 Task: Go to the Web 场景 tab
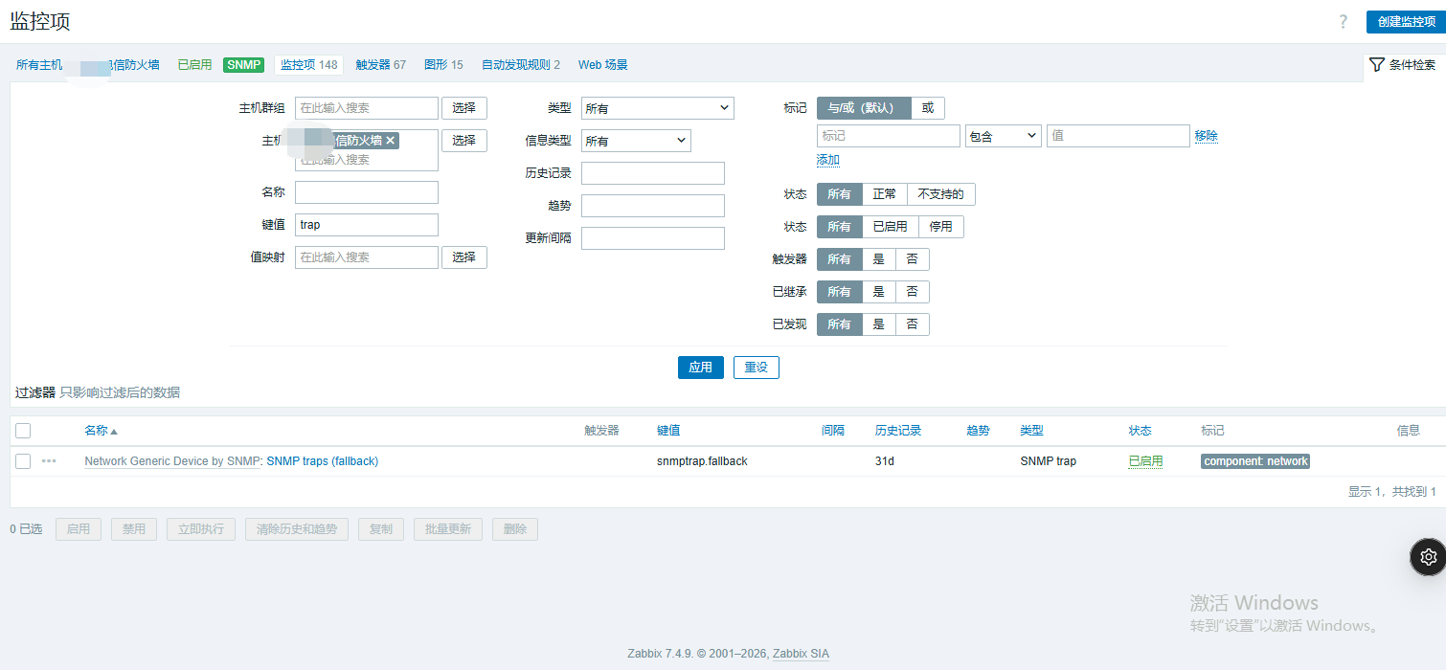(603, 65)
